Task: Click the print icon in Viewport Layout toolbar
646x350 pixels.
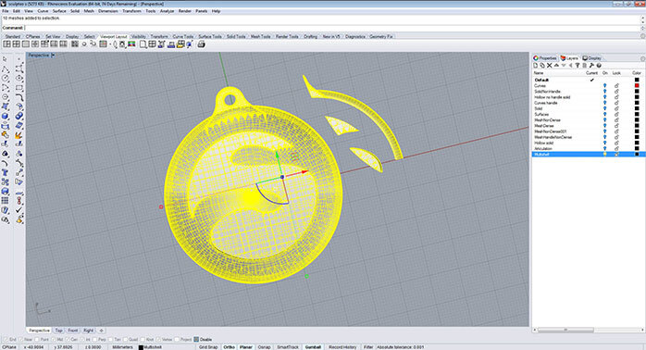Action: pyautogui.click(x=201, y=44)
